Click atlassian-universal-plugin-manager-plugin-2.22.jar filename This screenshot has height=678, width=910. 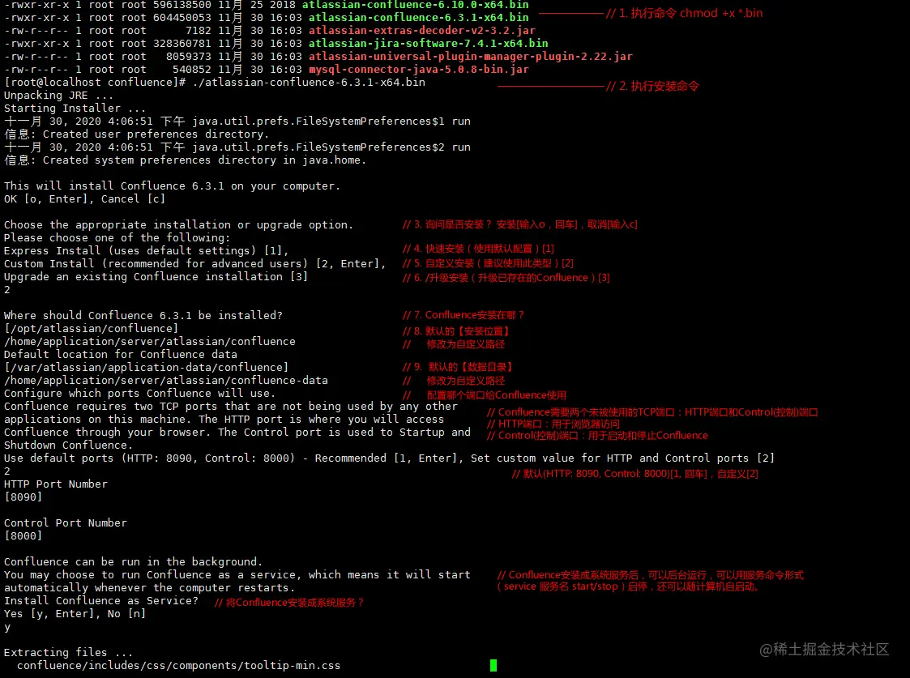click(471, 56)
